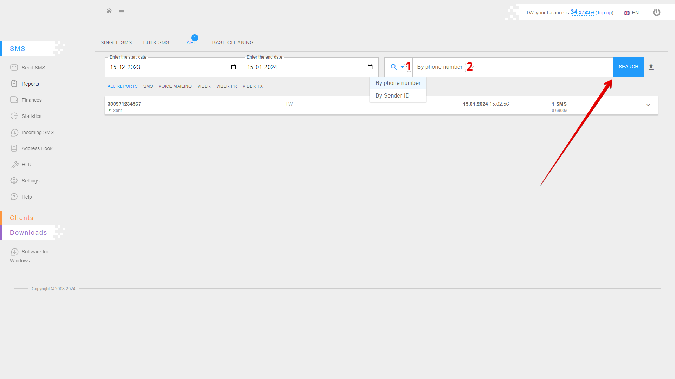Screen dimensions: 675x379
Task: Select By phone number option
Action: pyautogui.click(x=398, y=83)
